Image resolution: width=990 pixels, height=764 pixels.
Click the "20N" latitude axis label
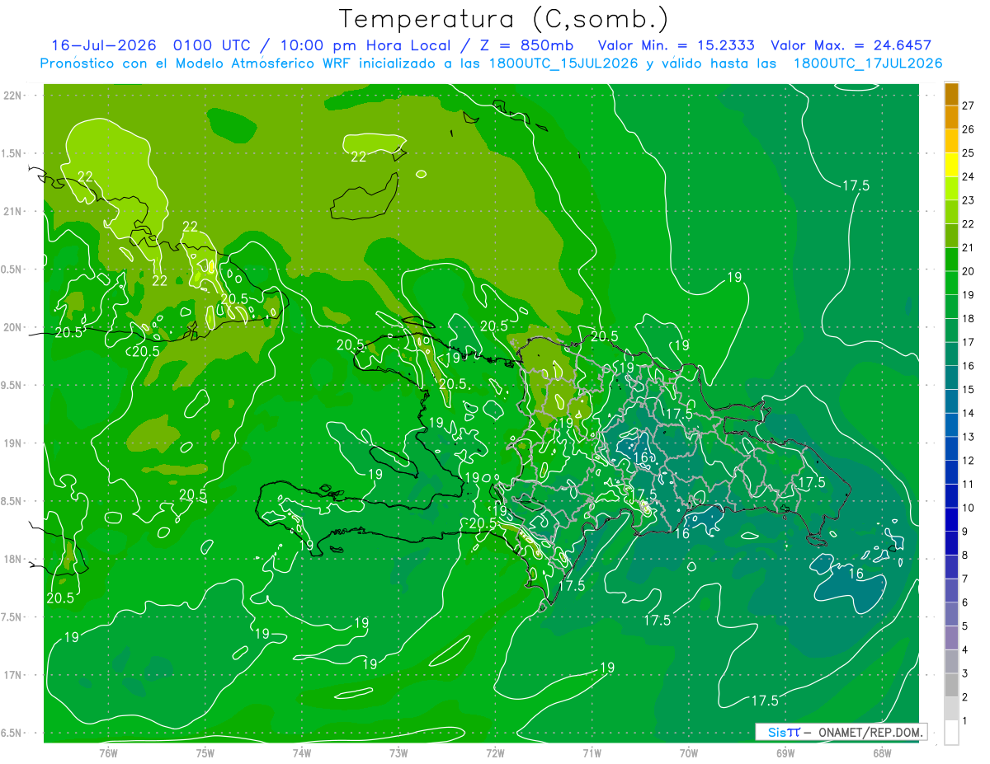click(12, 327)
